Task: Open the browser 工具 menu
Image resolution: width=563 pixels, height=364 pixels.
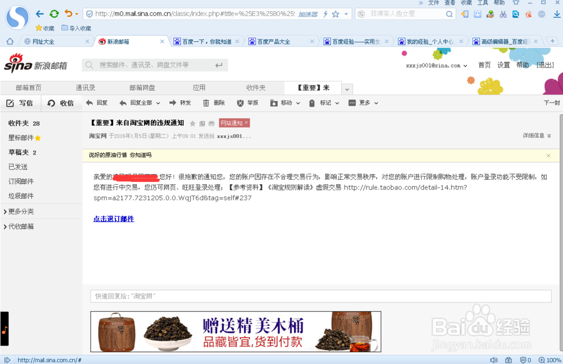Action: pos(482,3)
